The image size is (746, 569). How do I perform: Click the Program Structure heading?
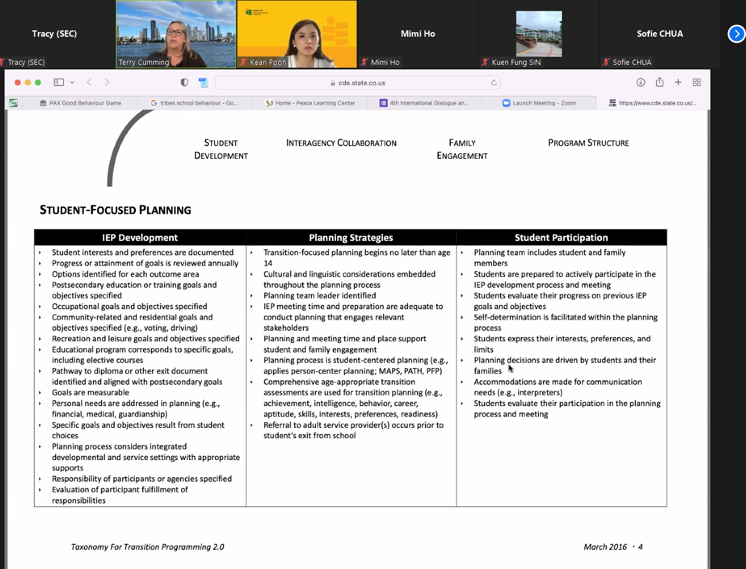click(588, 143)
